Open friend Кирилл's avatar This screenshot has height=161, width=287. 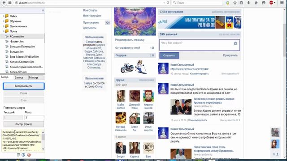[148, 96]
